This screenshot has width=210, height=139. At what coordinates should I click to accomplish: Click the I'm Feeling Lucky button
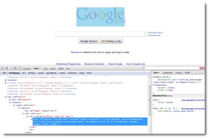tap(111, 41)
